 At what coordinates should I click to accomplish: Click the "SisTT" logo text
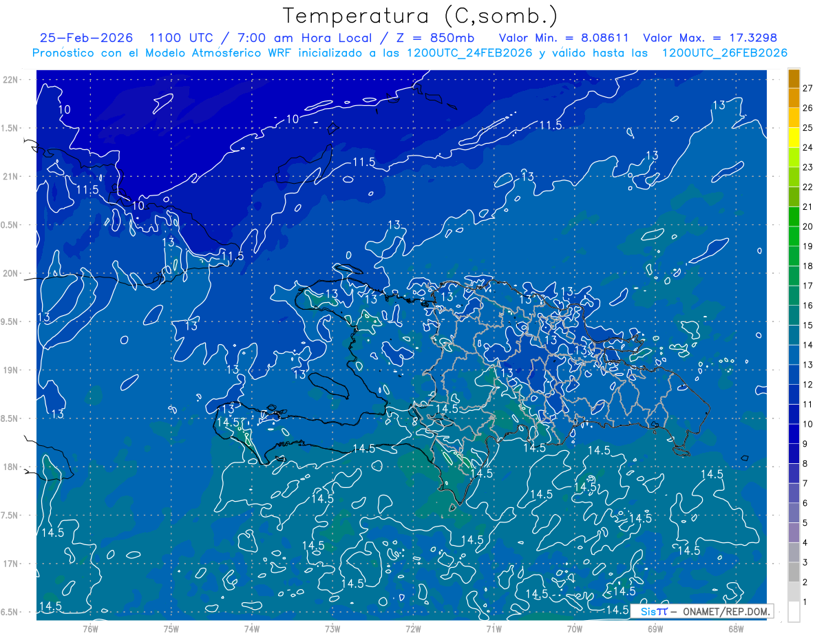[x=654, y=611]
